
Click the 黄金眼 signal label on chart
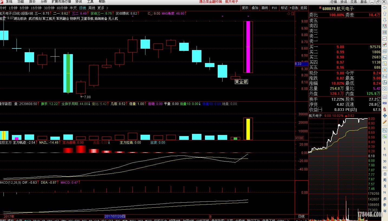pos(241,81)
